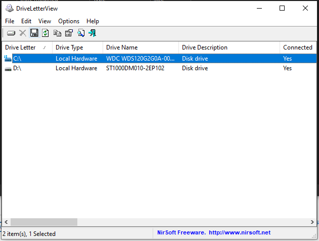Click the WDC WDS120G2G0A drive name cell
319x241 pixels.
point(140,59)
